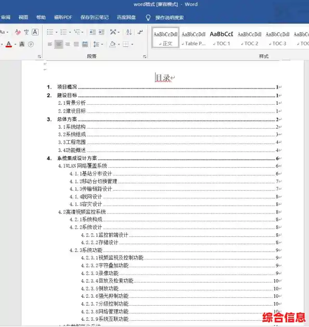This screenshot has height=327, width=309.
Task: Click the TOC entry 2.1背景分析
Action: pyautogui.click(x=72, y=103)
